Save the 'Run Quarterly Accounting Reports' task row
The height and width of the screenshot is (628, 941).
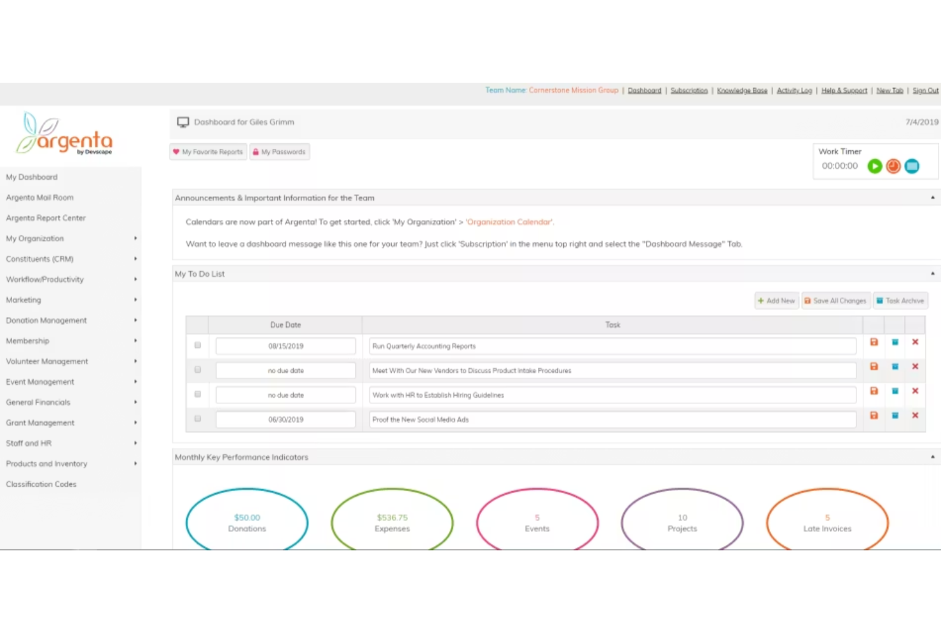(x=874, y=342)
